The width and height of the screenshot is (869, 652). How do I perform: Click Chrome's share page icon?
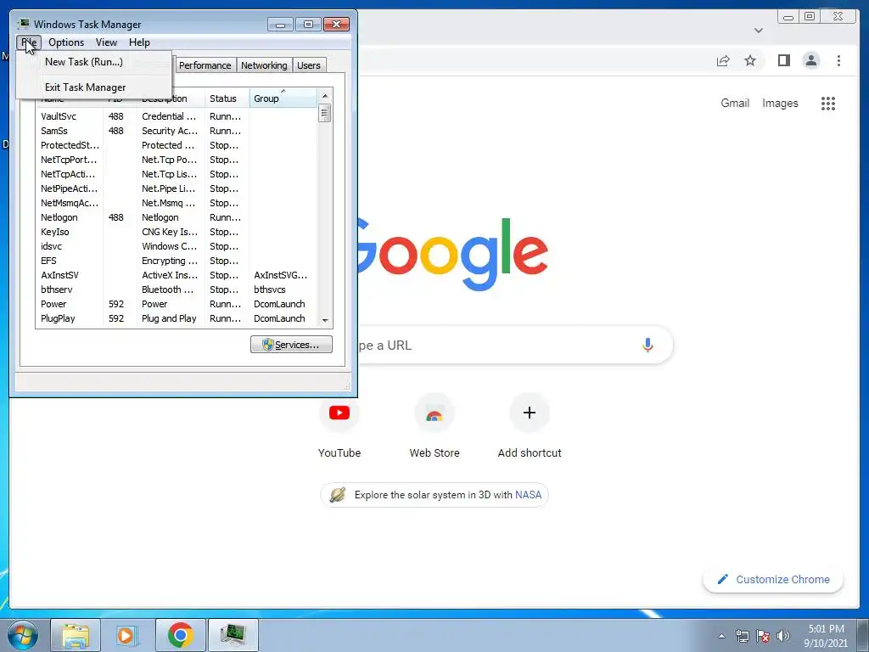(723, 60)
